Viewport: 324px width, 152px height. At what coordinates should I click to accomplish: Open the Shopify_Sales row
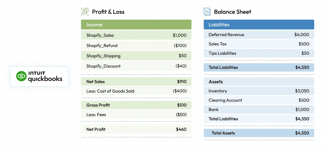tap(136, 35)
